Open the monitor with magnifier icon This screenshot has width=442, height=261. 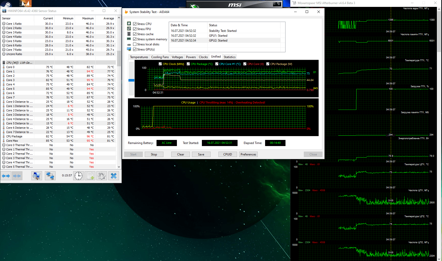(36, 176)
